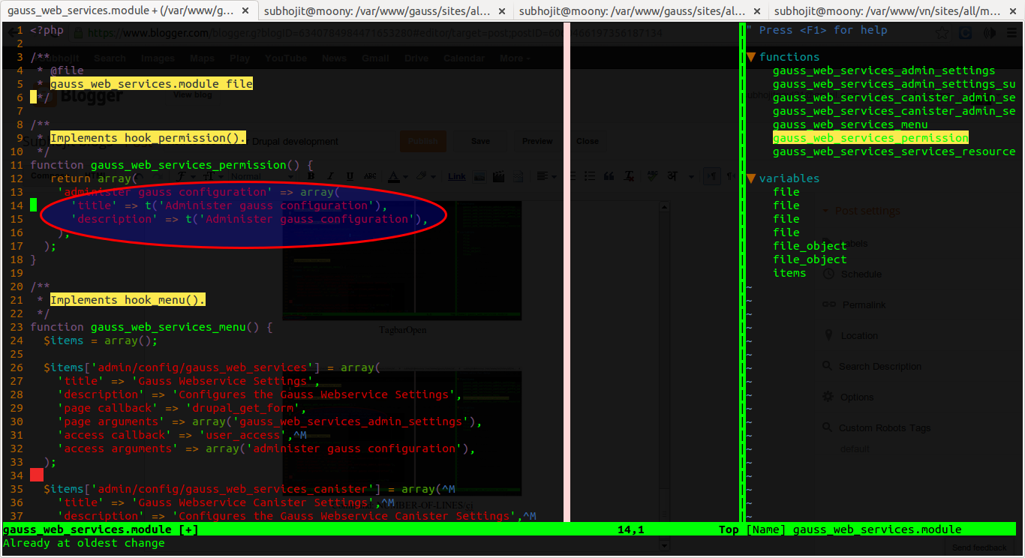Click cursor position '14,1' in status line
This screenshot has height=558, width=1025.
coord(630,529)
